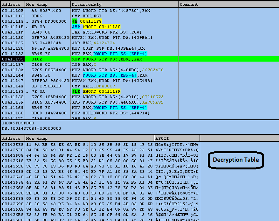Select dump row at address 00143658
Image resolution: width=279 pixels, height=221 pixels.
(x=100, y=182)
